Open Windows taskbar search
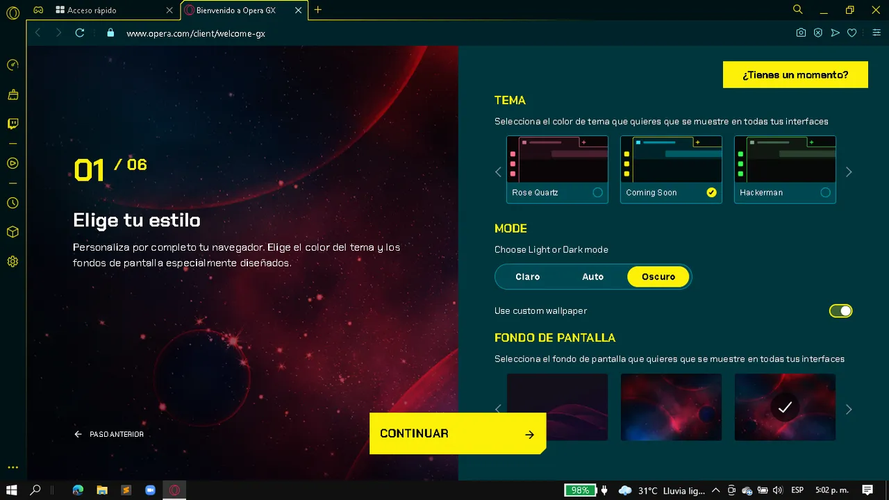This screenshot has height=500, width=889. (35, 490)
